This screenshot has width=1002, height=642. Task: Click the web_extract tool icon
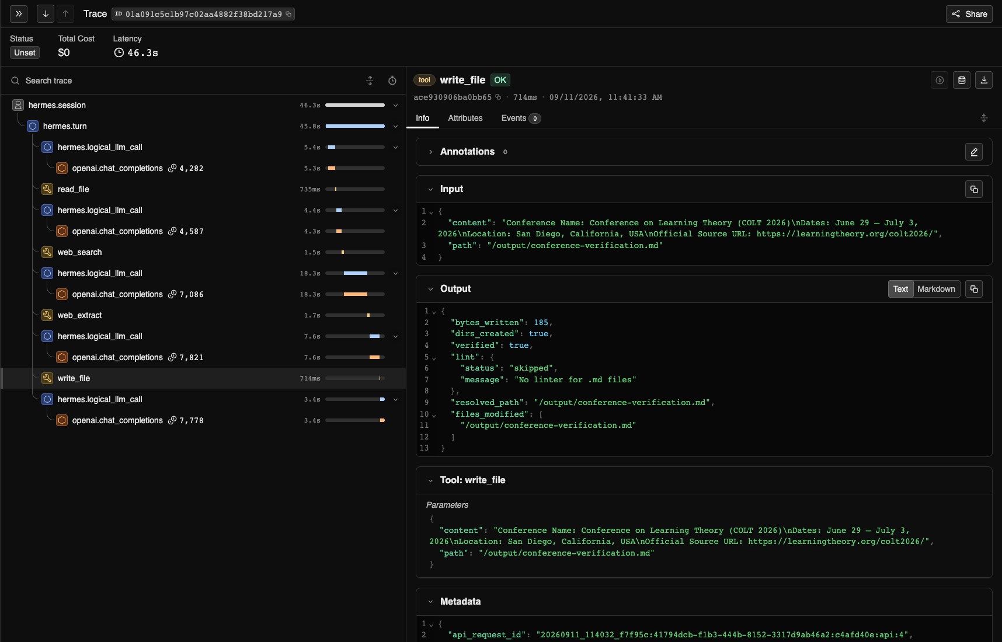tap(47, 315)
